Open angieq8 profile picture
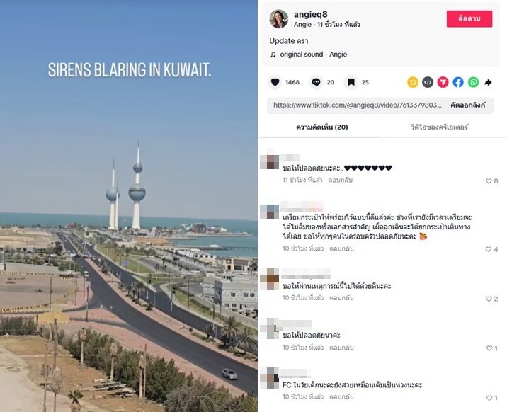 pos(279,19)
